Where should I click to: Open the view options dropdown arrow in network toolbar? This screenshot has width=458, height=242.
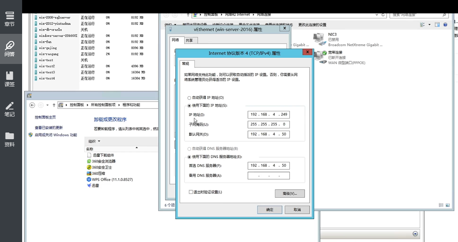click(429, 25)
